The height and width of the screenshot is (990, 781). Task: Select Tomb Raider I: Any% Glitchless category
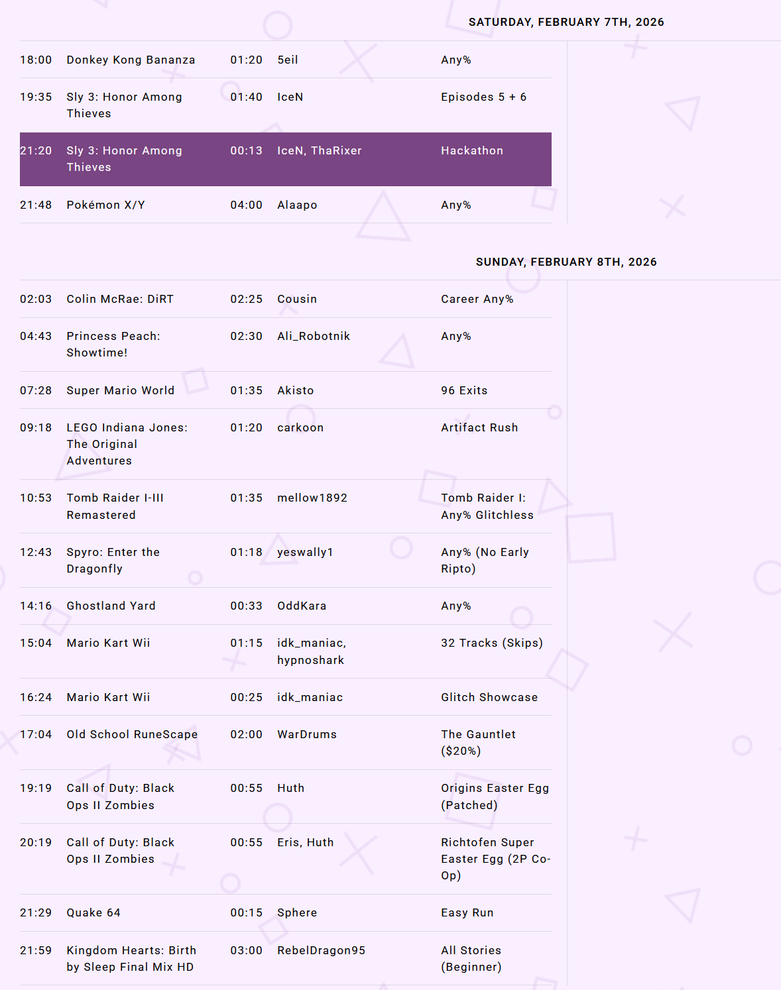(x=487, y=506)
